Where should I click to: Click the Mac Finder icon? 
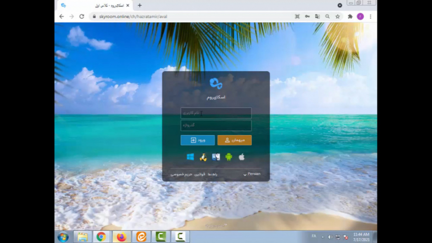coord(216,157)
